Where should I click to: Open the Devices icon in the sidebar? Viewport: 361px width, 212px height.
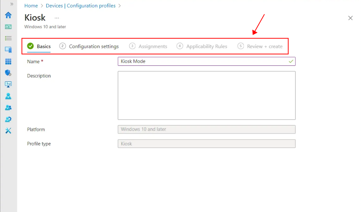click(8, 50)
